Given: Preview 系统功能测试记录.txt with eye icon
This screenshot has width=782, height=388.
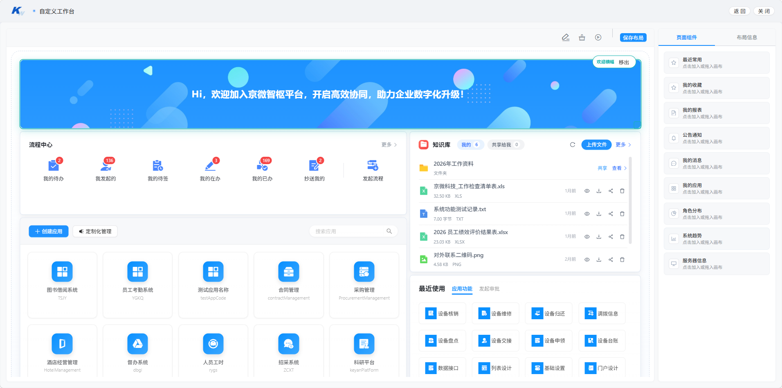Looking at the screenshot, I should tap(587, 214).
